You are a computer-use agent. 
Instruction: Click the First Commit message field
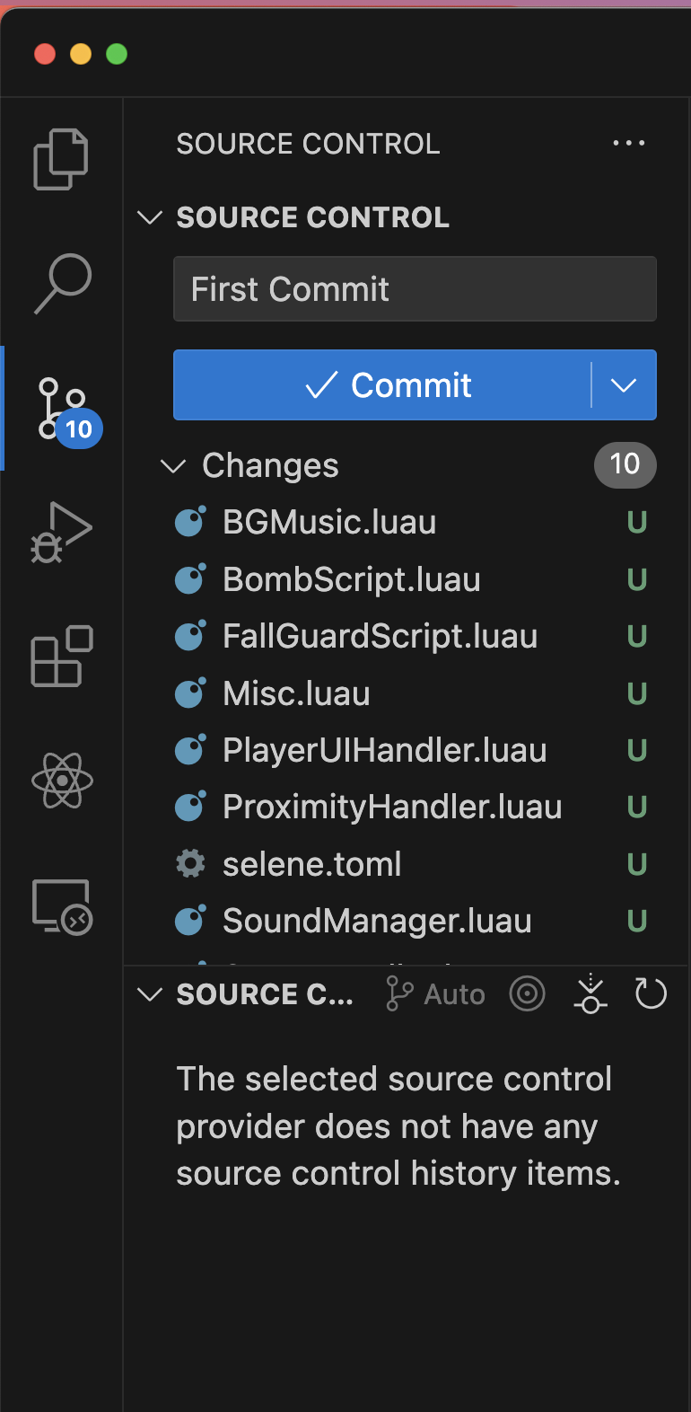point(415,288)
